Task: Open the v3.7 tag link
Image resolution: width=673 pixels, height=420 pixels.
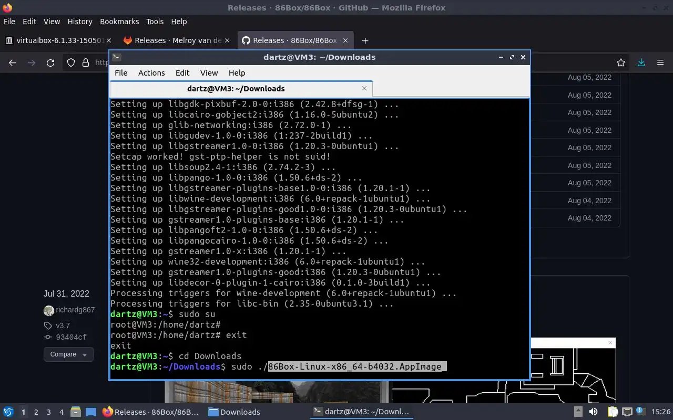Action: pyautogui.click(x=63, y=325)
